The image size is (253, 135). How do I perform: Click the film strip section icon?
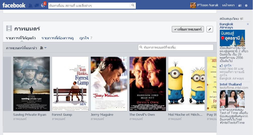[x=9, y=28]
